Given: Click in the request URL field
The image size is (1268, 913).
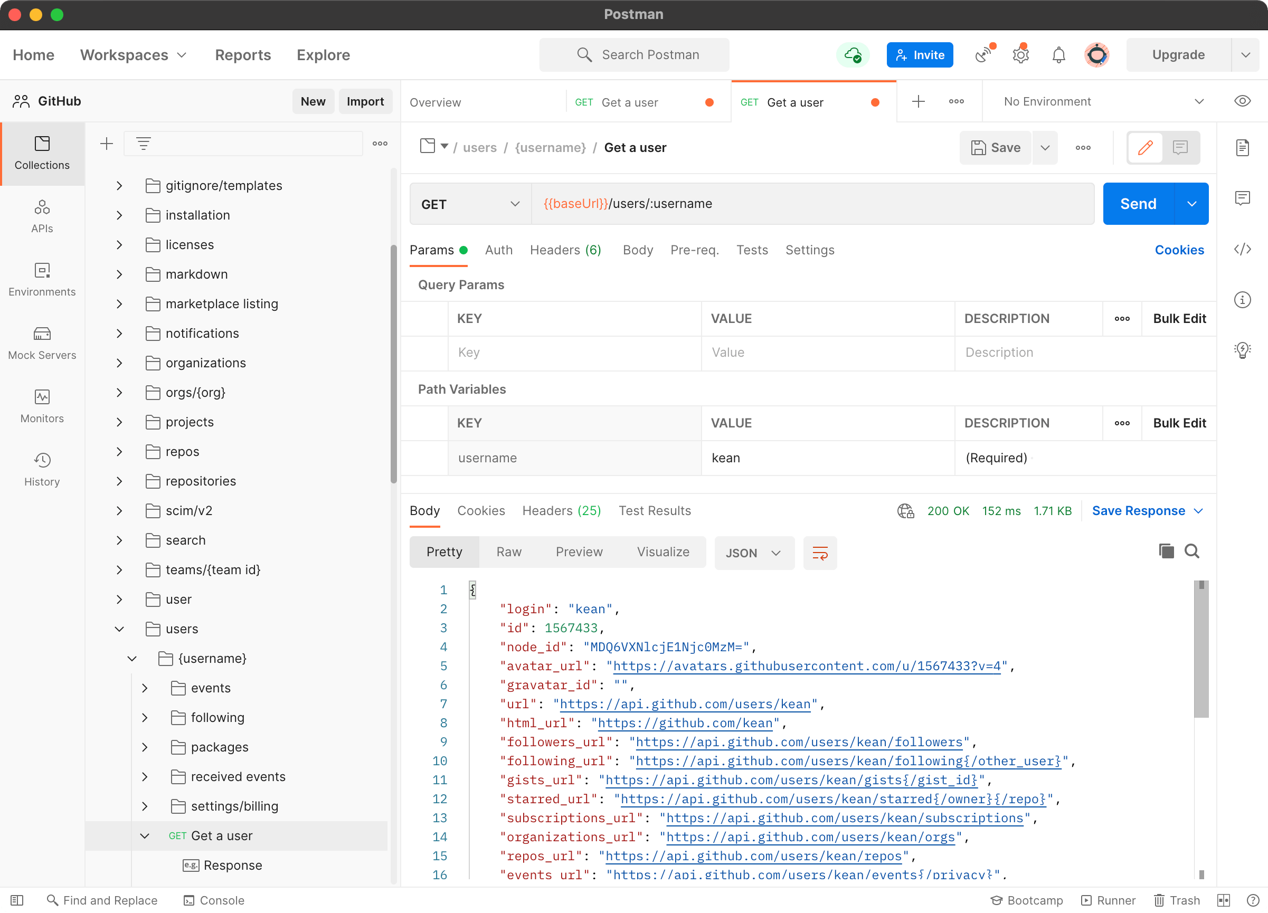Looking at the screenshot, I should click(x=812, y=204).
